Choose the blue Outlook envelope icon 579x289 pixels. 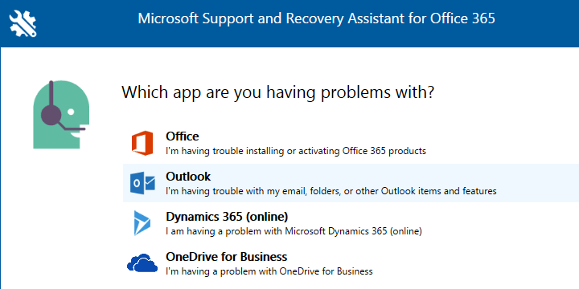pos(142,183)
